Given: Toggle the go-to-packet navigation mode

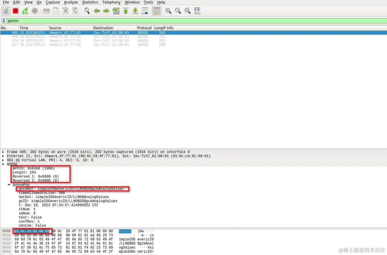Looking at the screenshot, I should (x=116, y=11).
